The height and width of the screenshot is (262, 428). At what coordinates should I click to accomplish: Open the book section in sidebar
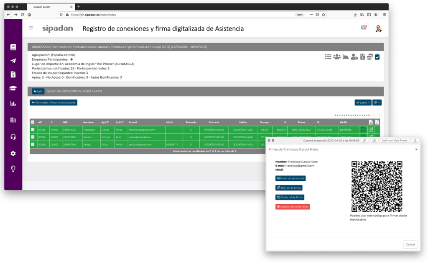click(13, 47)
